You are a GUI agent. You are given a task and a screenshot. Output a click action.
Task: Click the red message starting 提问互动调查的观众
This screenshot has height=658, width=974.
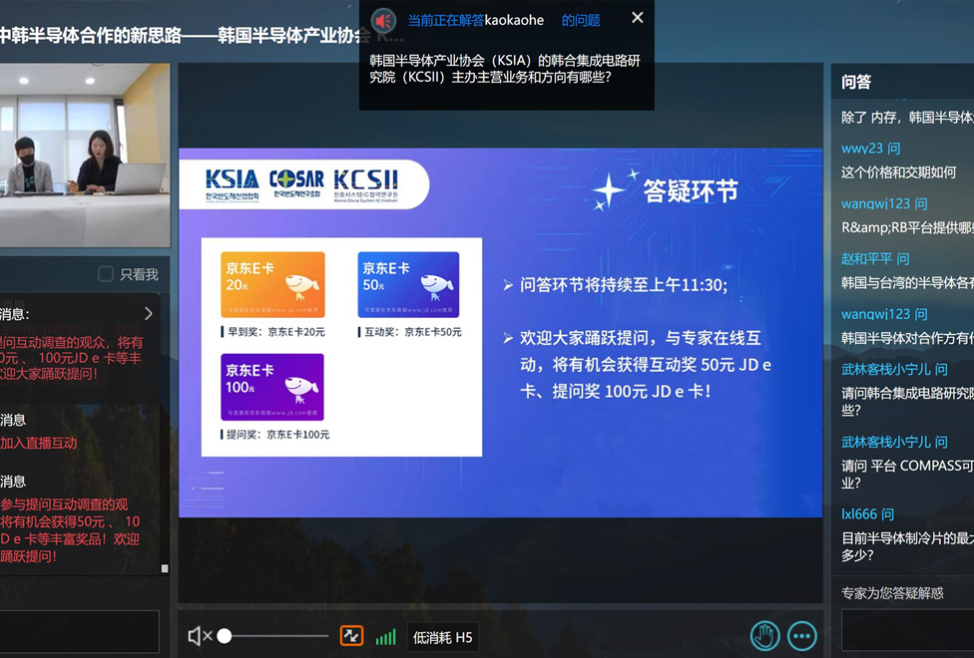pos(72,358)
